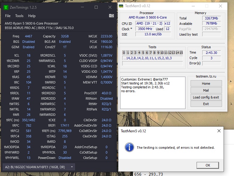Click the Time value 2:43.30

[211, 53]
